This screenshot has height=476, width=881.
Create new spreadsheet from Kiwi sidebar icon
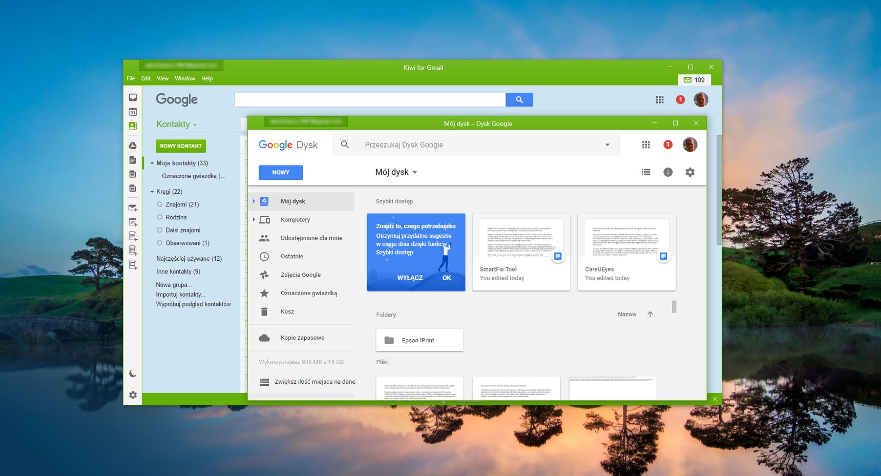tap(133, 251)
